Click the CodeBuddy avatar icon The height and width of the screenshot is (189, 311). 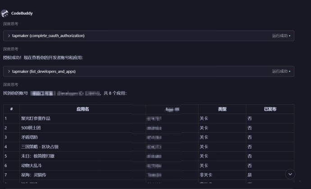5,13
